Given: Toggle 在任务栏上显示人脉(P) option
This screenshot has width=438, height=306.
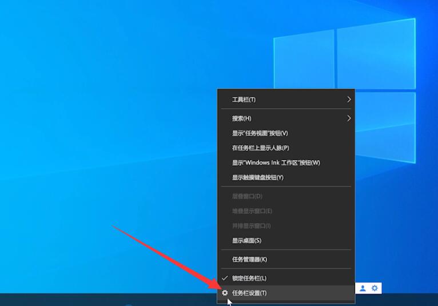Looking at the screenshot, I should click(x=286, y=148).
